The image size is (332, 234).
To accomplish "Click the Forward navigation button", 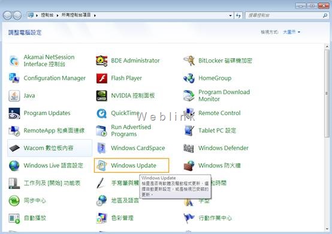I will (x=17, y=15).
